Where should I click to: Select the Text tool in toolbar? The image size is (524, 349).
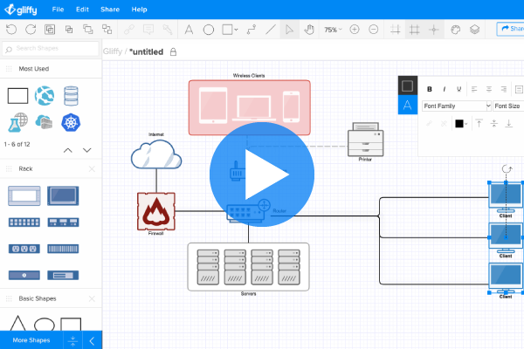pyautogui.click(x=190, y=29)
